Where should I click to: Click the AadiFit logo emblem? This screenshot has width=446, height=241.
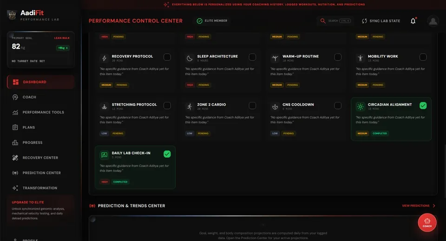[x=12, y=15]
